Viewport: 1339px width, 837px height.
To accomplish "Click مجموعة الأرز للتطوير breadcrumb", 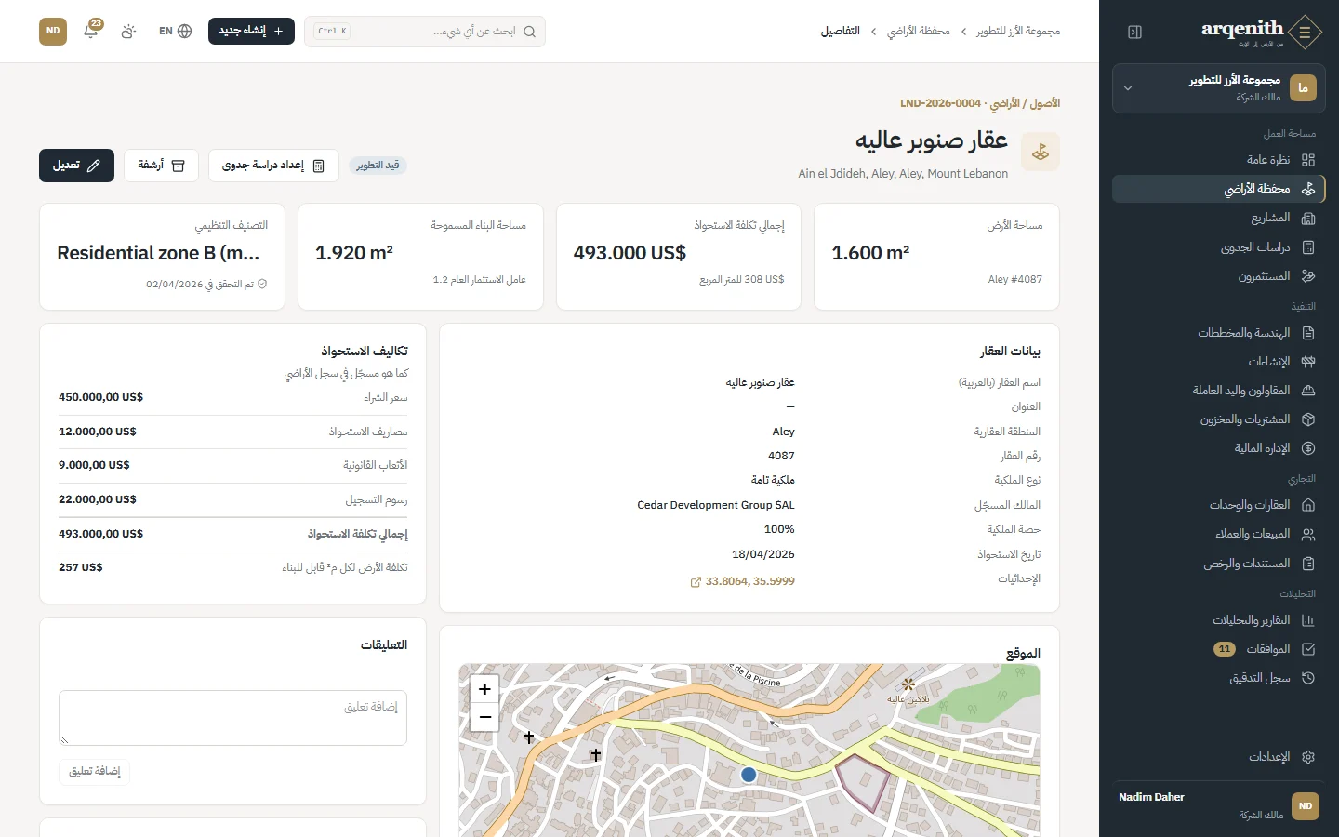I will click(x=1018, y=31).
